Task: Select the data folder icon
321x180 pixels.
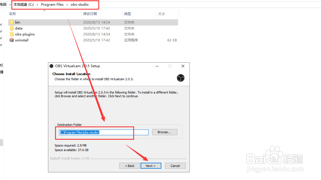Action: tap(12, 28)
